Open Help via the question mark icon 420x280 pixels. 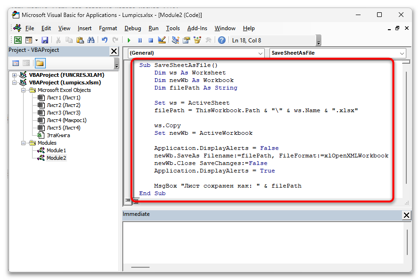tap(221, 41)
